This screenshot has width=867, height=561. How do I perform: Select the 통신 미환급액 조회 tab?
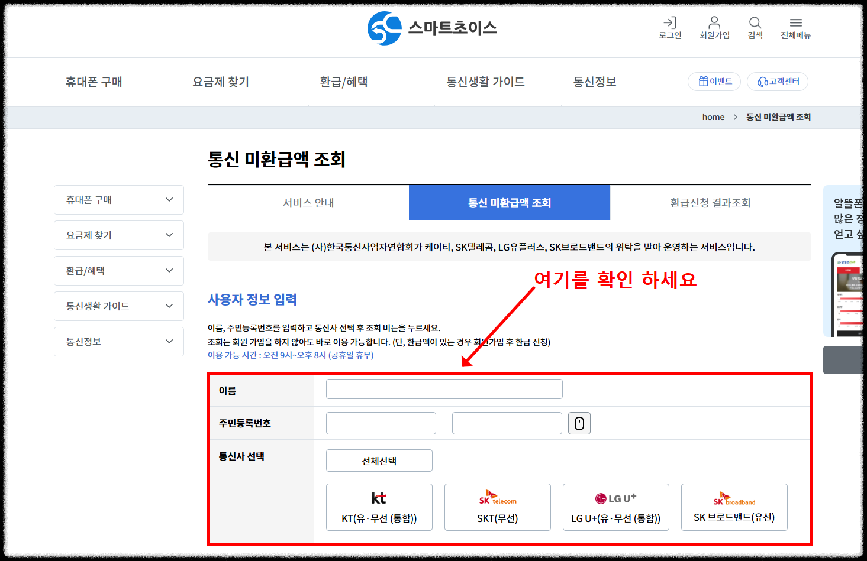[x=510, y=203]
